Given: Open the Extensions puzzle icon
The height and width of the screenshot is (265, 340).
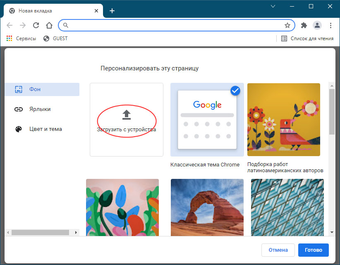Looking at the screenshot, I should pos(304,25).
